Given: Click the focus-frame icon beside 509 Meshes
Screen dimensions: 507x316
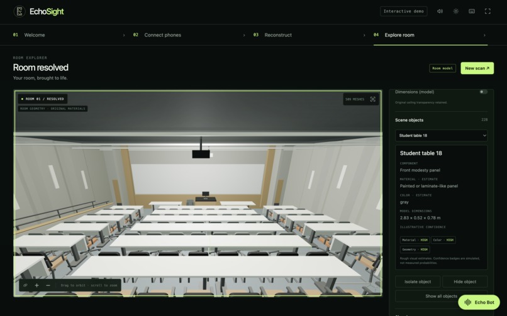Looking at the screenshot, I should [x=372, y=99].
